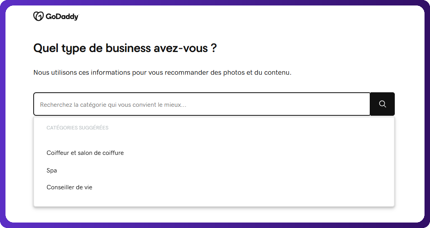Click the Nous utilisons ces informations description
The width and height of the screenshot is (430, 228).
click(162, 73)
